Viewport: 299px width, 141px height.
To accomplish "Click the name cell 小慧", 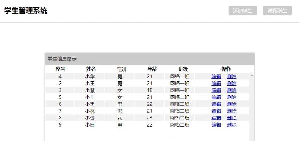I will coord(90,90).
